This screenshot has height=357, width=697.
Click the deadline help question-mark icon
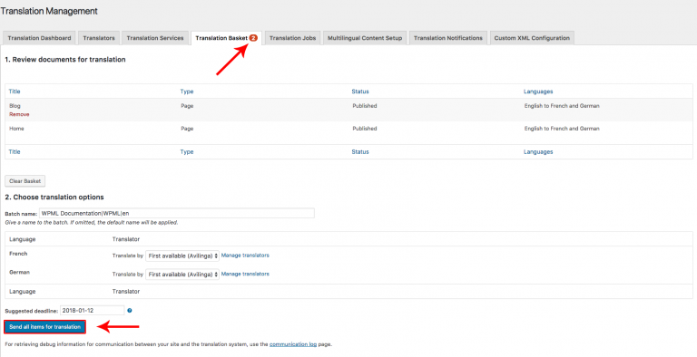pyautogui.click(x=130, y=311)
